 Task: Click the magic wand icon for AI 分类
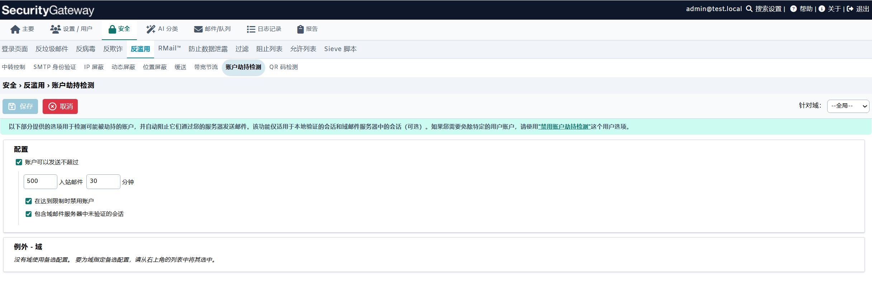151,29
